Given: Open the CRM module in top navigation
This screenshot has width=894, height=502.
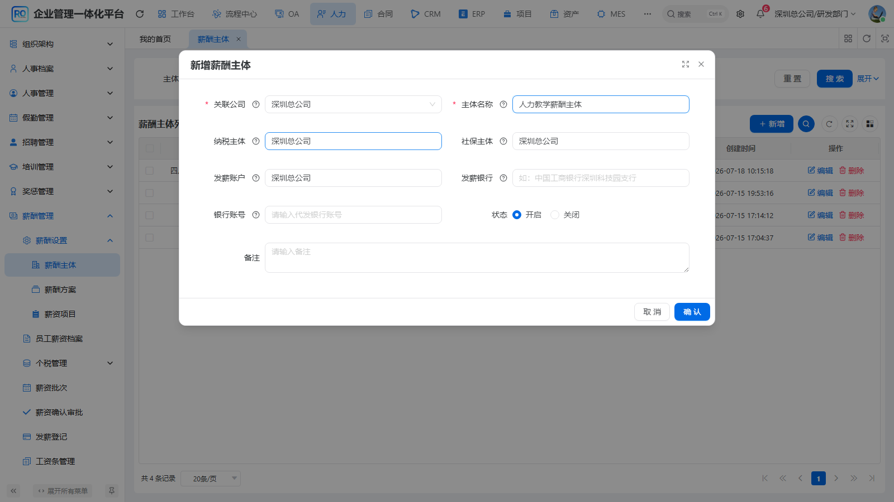Looking at the screenshot, I should [x=426, y=14].
